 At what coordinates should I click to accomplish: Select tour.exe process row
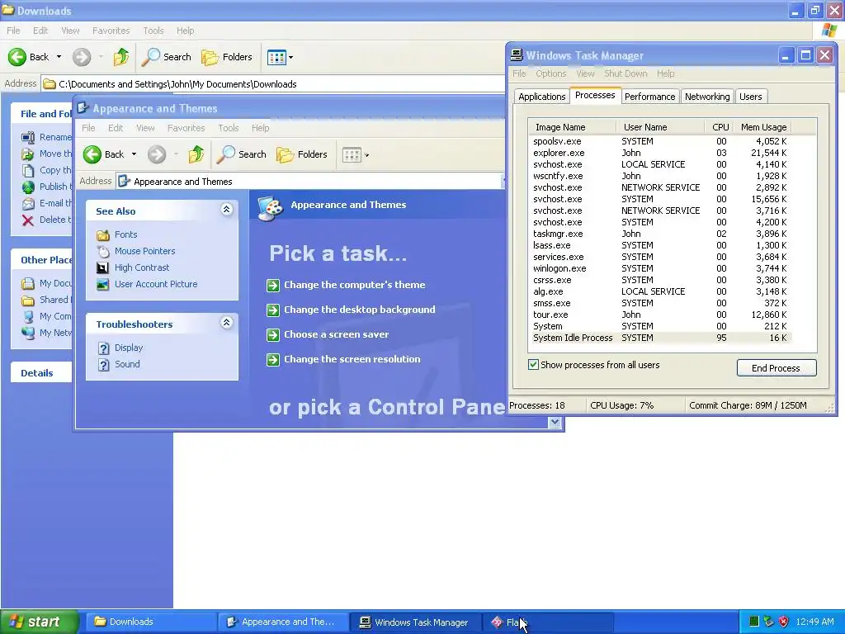(660, 315)
